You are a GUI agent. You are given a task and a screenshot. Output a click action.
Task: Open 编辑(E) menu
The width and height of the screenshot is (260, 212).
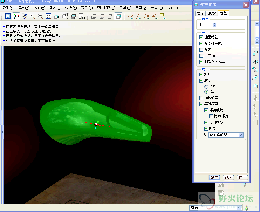[x=23, y=8]
